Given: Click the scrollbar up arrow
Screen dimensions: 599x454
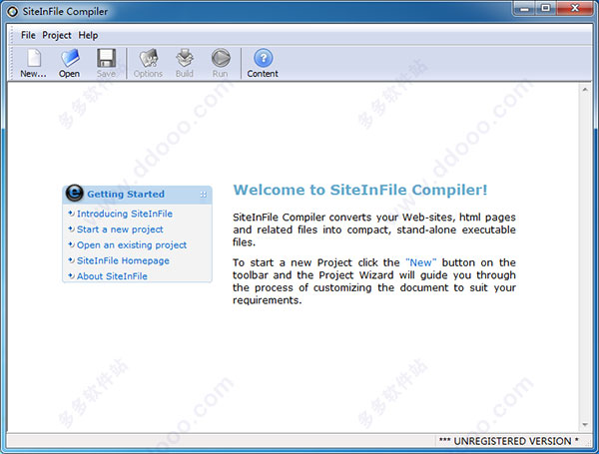Looking at the screenshot, I should [x=585, y=90].
